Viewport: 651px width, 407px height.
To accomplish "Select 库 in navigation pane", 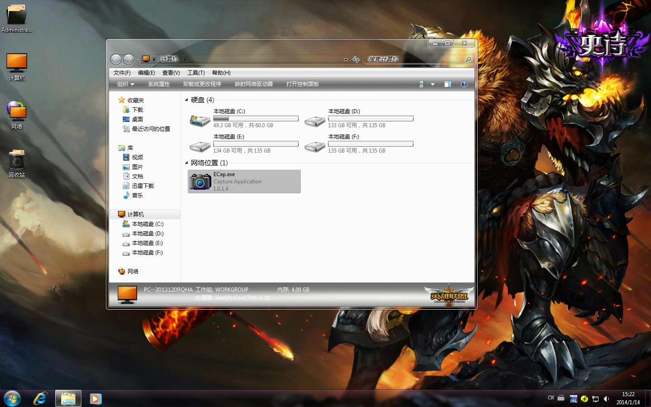I will pyautogui.click(x=126, y=148).
